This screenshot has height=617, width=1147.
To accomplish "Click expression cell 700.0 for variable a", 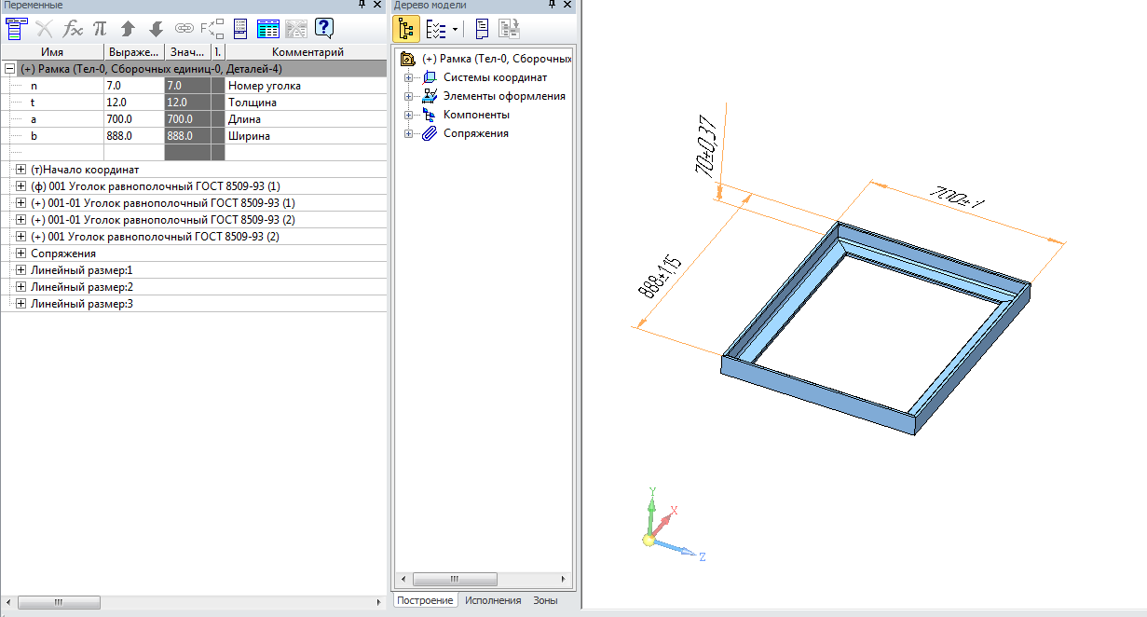I will click(134, 119).
